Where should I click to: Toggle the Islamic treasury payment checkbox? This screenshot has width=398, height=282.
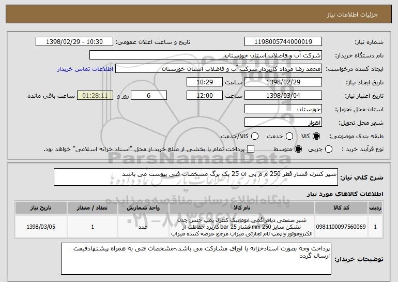click(251, 150)
